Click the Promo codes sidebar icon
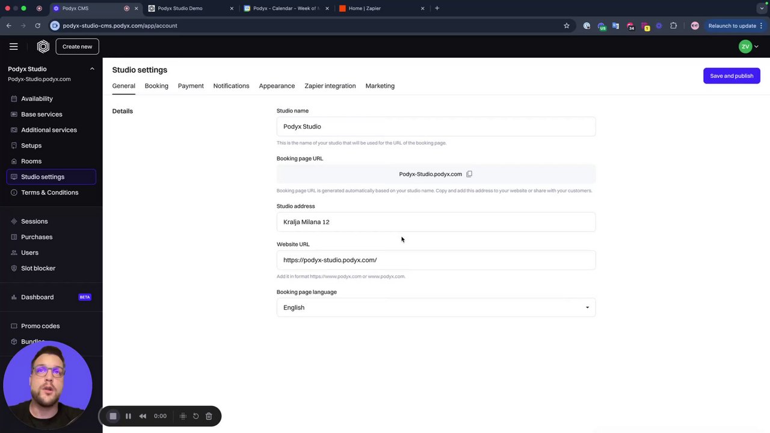770x433 pixels. tap(14, 326)
